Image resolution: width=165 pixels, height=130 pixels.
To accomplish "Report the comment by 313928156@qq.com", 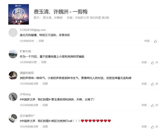I will 147,41.
